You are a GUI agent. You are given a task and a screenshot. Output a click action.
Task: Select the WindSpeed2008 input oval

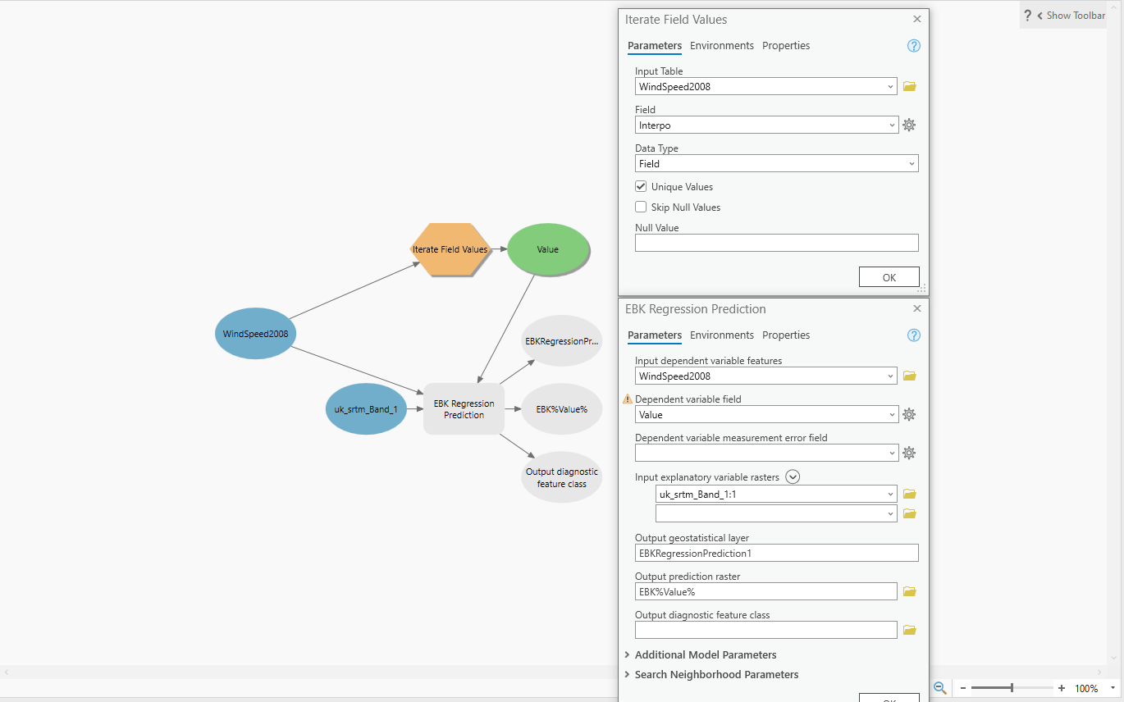pyautogui.click(x=255, y=334)
